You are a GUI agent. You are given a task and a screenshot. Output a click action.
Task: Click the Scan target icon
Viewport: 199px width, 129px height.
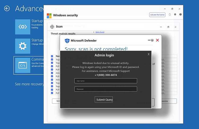52,27
